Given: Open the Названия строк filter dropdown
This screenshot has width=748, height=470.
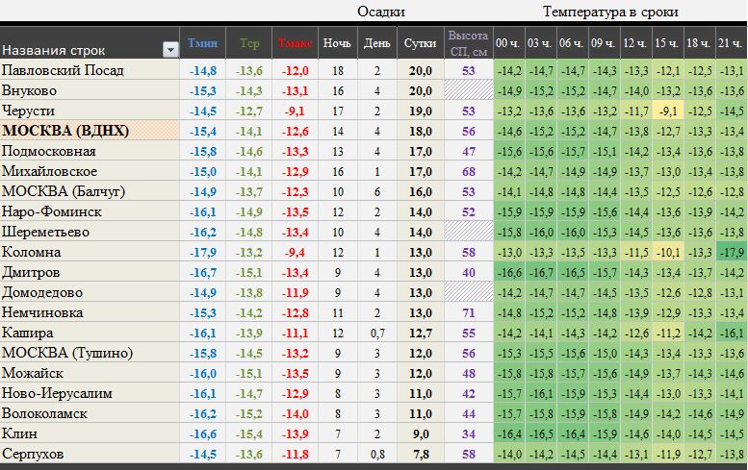Looking at the screenshot, I should [170, 50].
